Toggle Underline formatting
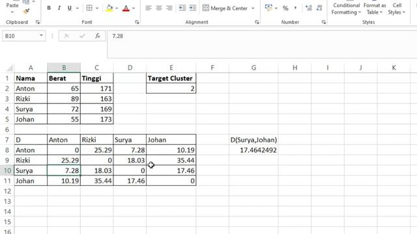417x234 pixels. pyautogui.click(x=70, y=8)
